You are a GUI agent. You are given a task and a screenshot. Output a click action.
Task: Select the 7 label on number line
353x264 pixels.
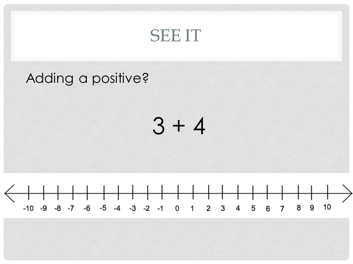[282, 209]
